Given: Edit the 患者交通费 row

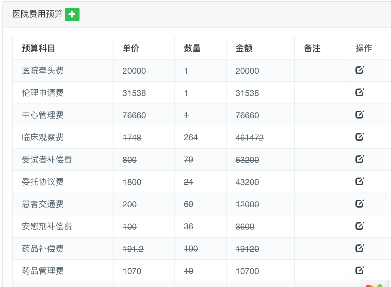Looking at the screenshot, I should tap(360, 204).
